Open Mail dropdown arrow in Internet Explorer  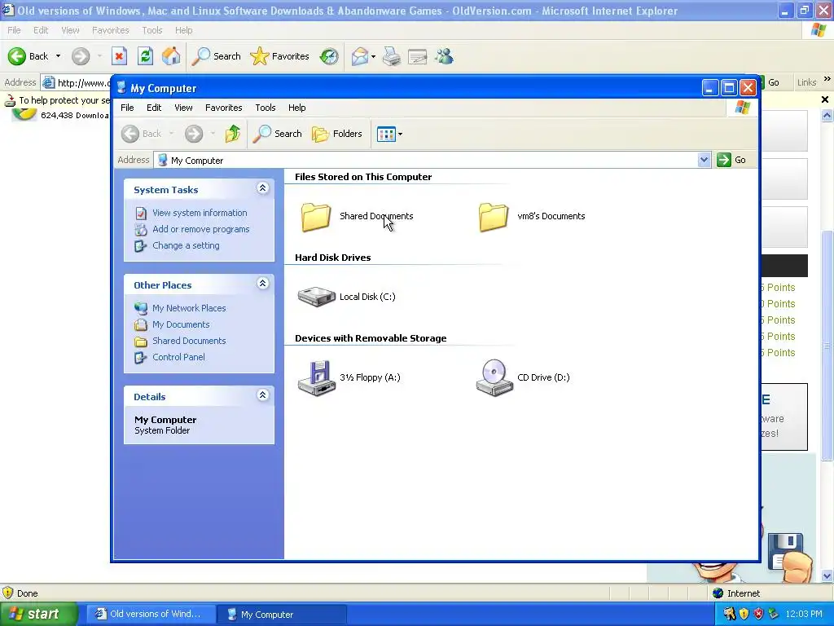[373, 56]
